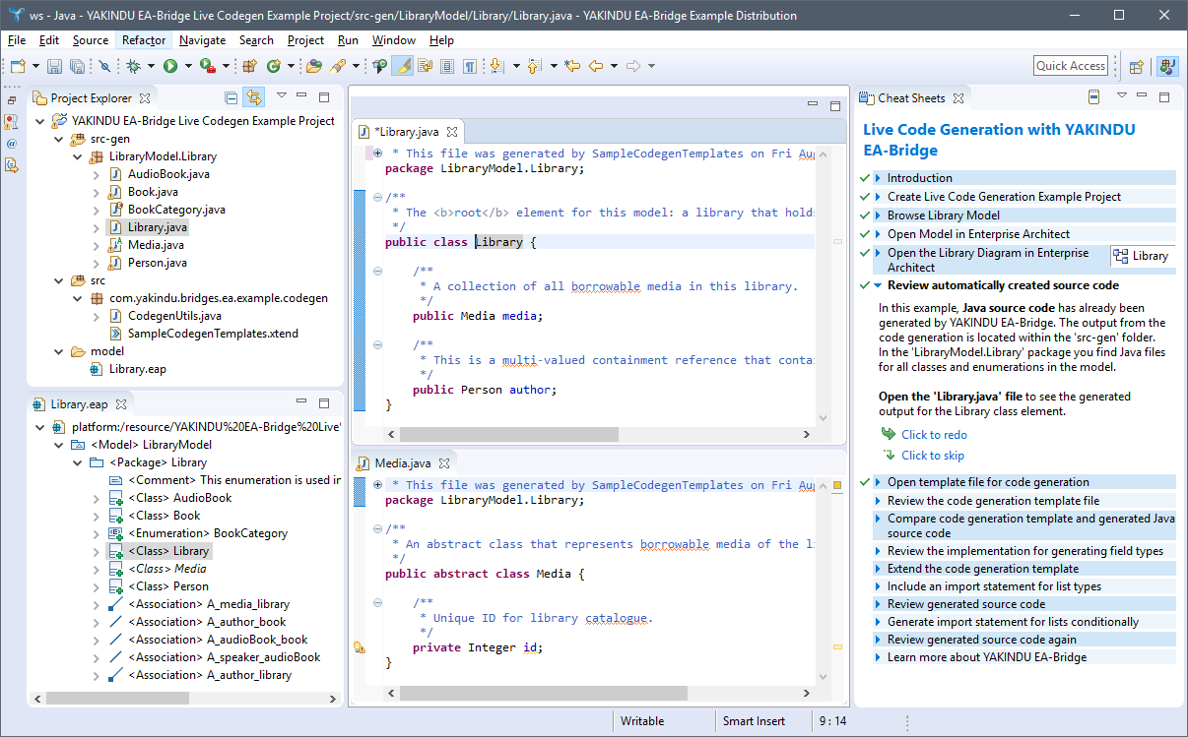Click the Library diagram button in cheat sheet
Viewport: 1188px width, 737px height.
[x=1142, y=256]
